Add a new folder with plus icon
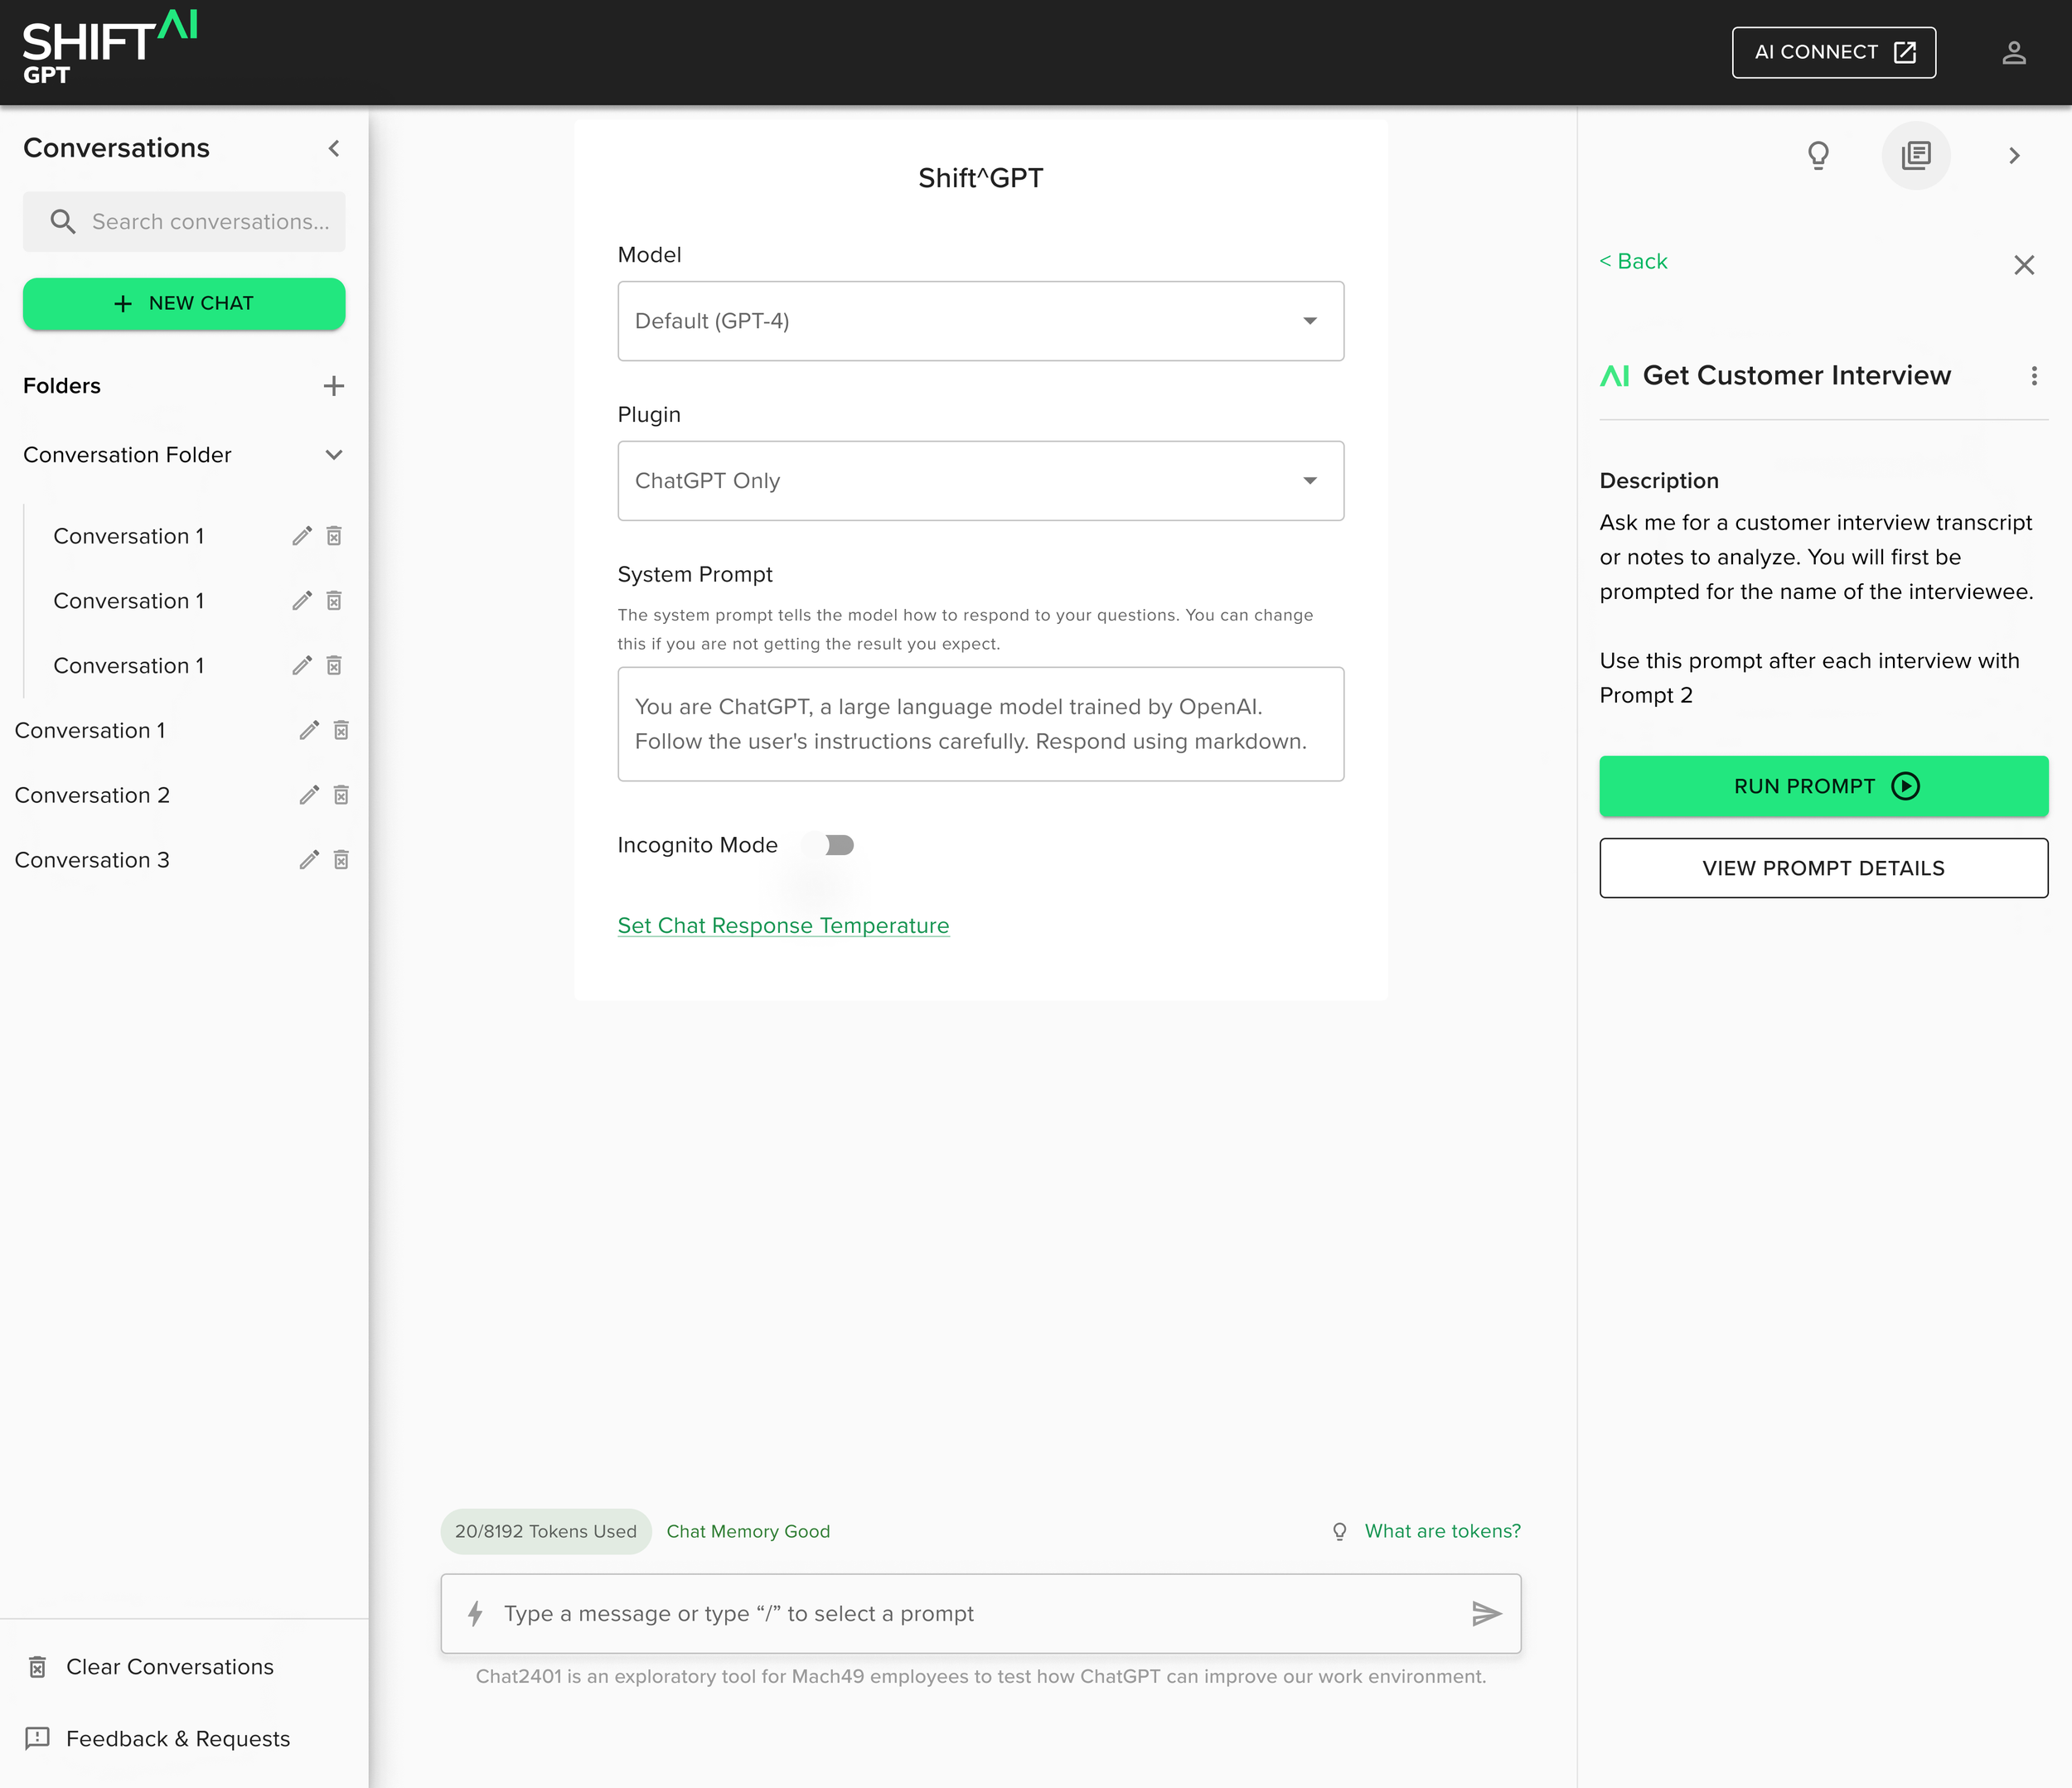The height and width of the screenshot is (1788, 2072). point(334,386)
